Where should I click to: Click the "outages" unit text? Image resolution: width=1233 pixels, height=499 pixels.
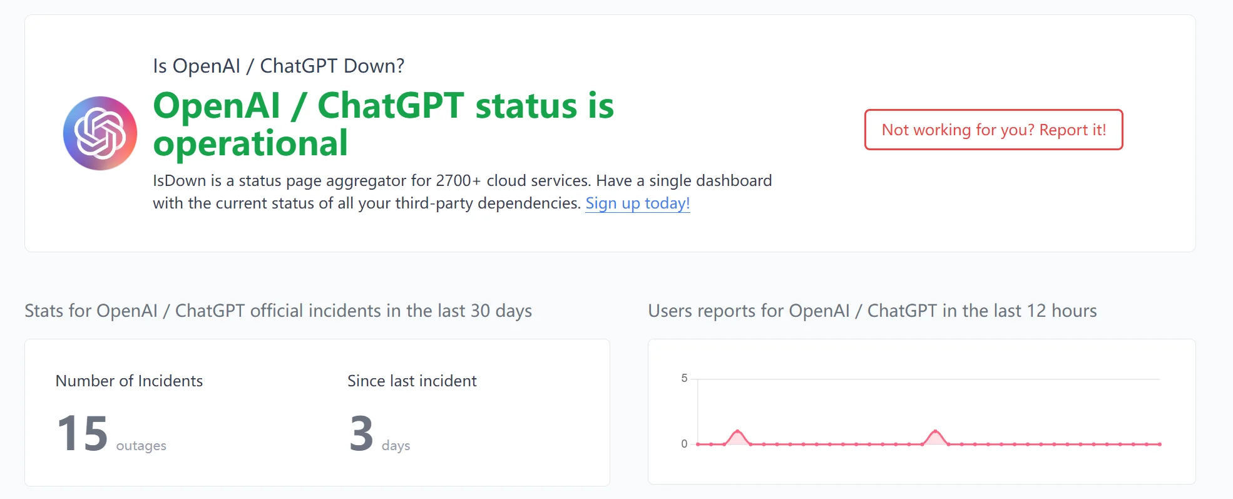pos(141,446)
